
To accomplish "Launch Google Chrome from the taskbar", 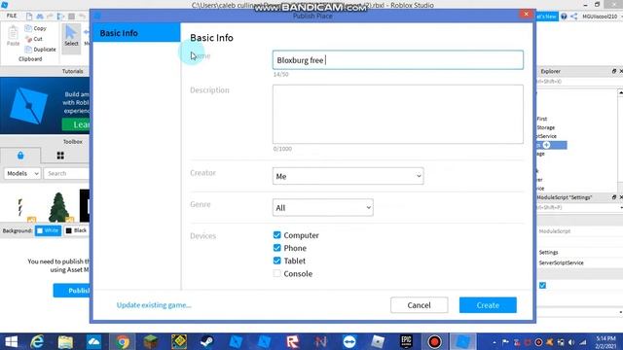I will tap(123, 341).
